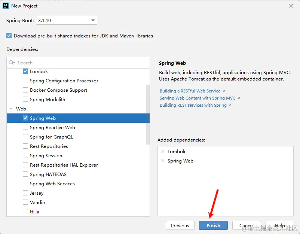The height and width of the screenshot is (234, 300).
Task: Click the Finish button
Action: point(213,225)
